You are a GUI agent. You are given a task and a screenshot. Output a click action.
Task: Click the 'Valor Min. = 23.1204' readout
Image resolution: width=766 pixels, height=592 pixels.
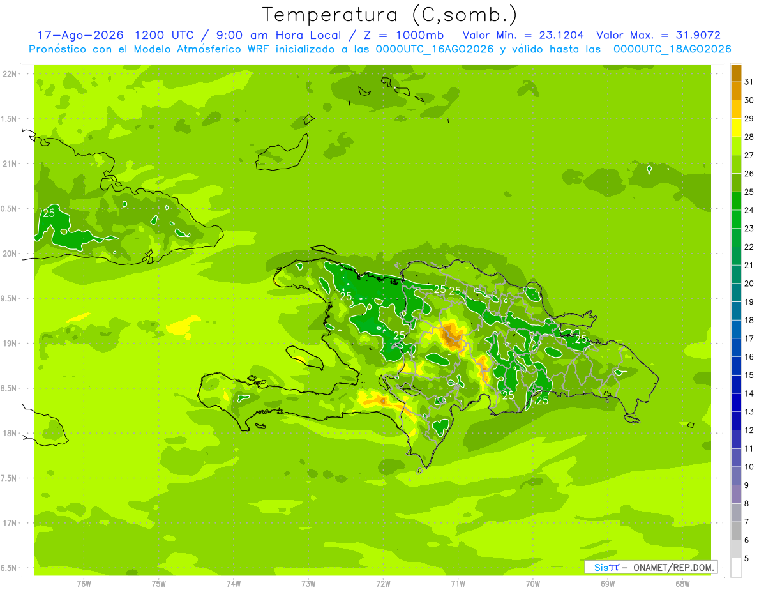coord(523,35)
